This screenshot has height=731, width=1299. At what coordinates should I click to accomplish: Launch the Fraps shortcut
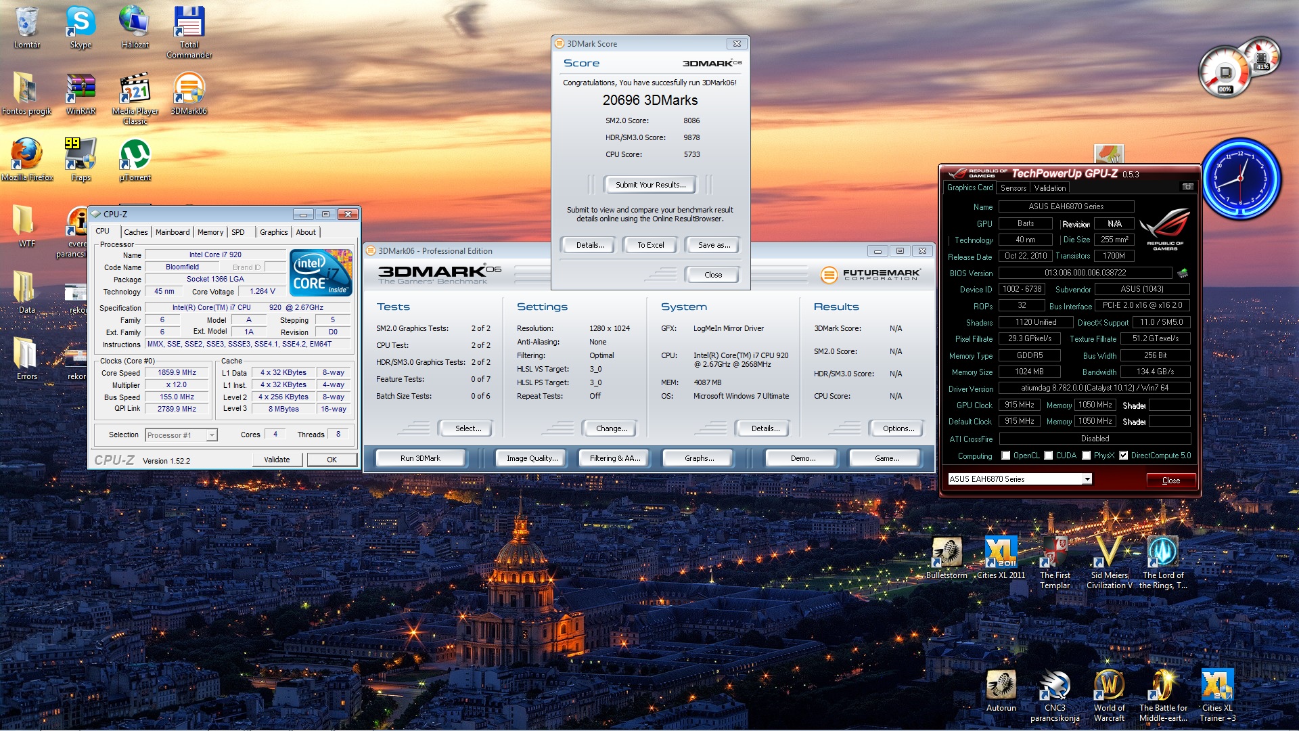coord(81,160)
